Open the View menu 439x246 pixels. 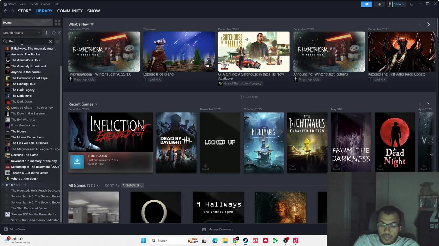click(x=23, y=4)
